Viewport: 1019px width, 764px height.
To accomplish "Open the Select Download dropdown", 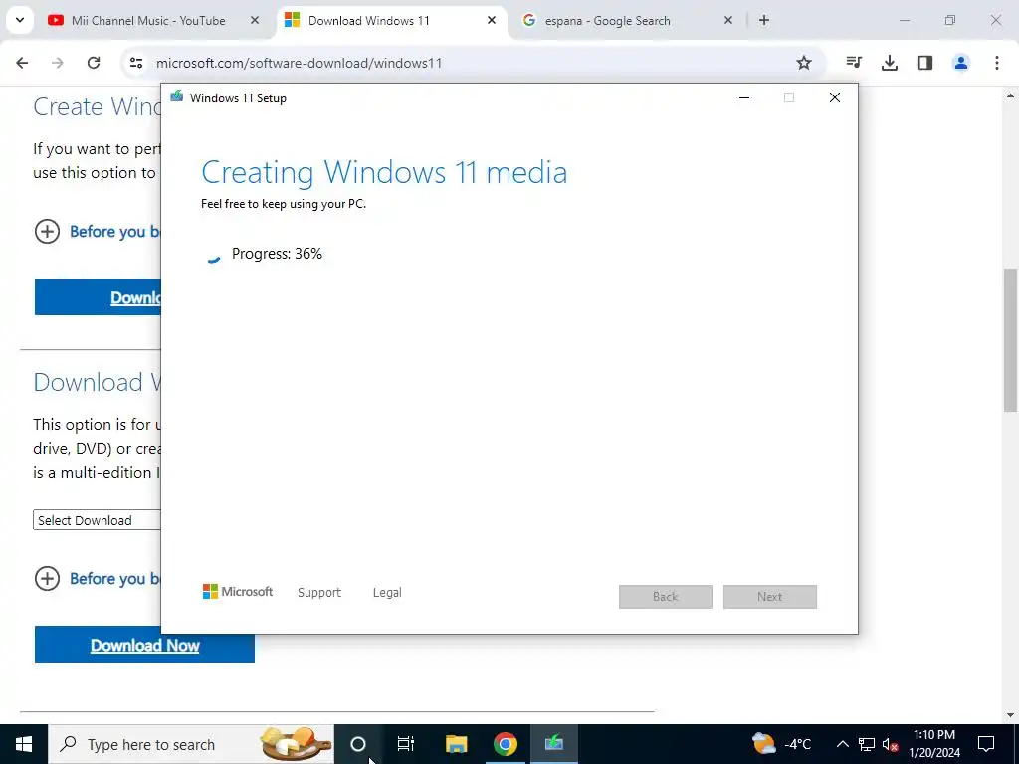I will click(x=97, y=520).
